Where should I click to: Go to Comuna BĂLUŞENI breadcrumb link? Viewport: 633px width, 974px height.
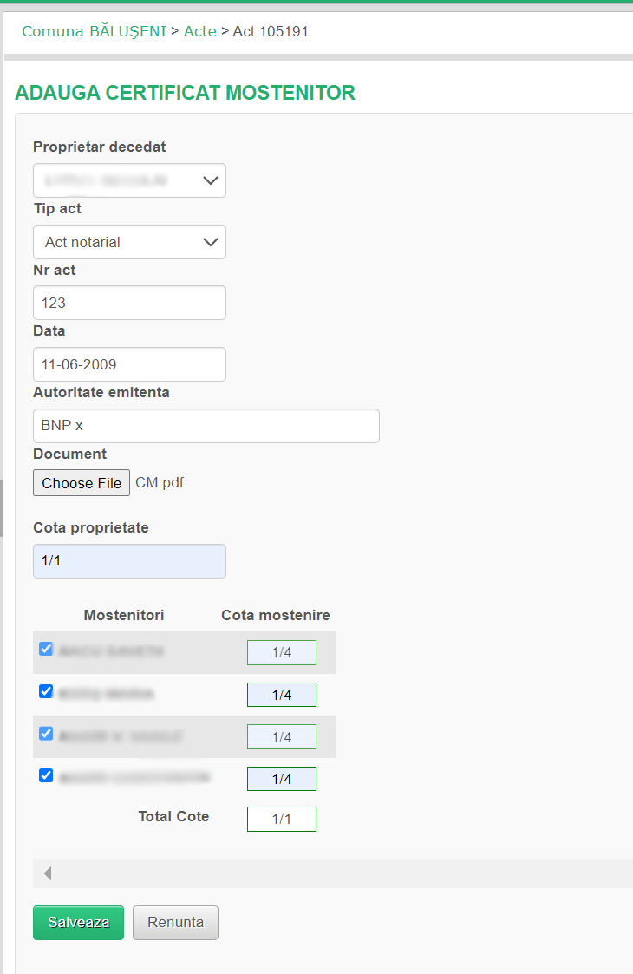coord(94,31)
